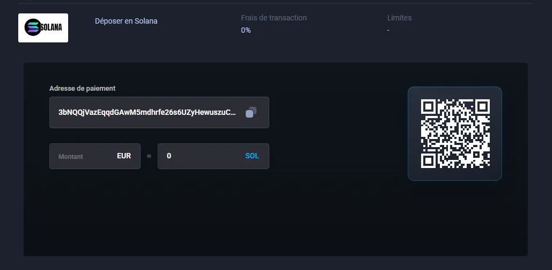Image resolution: width=552 pixels, height=270 pixels.
Task: Click the blue SOL currency label
Action: (x=252, y=156)
